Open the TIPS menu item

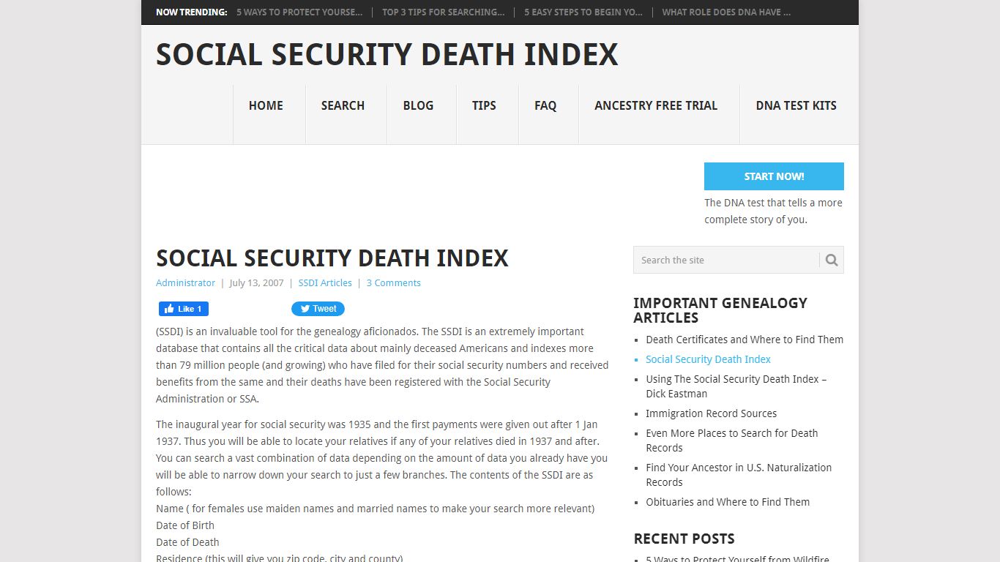click(484, 105)
